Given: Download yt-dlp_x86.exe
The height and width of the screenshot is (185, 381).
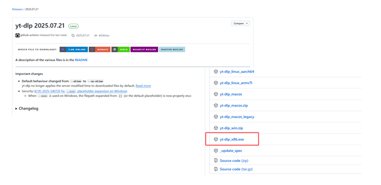Looking at the screenshot, I should pyautogui.click(x=231, y=139).
